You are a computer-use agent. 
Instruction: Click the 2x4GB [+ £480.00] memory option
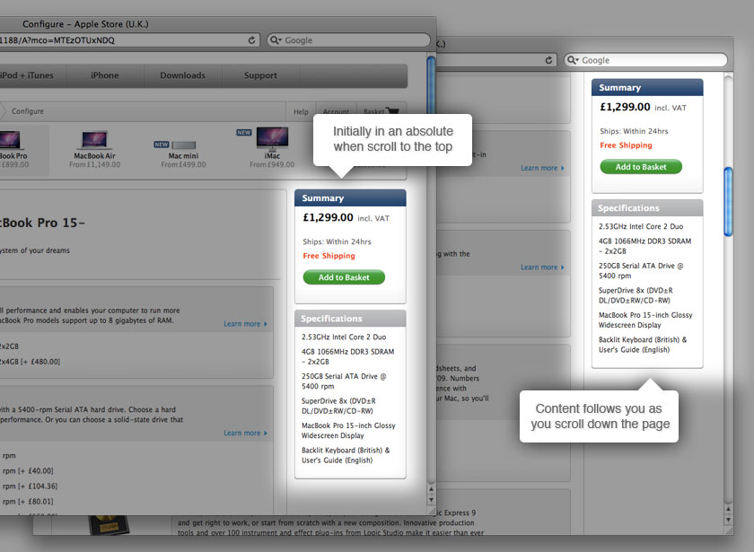click(31, 362)
